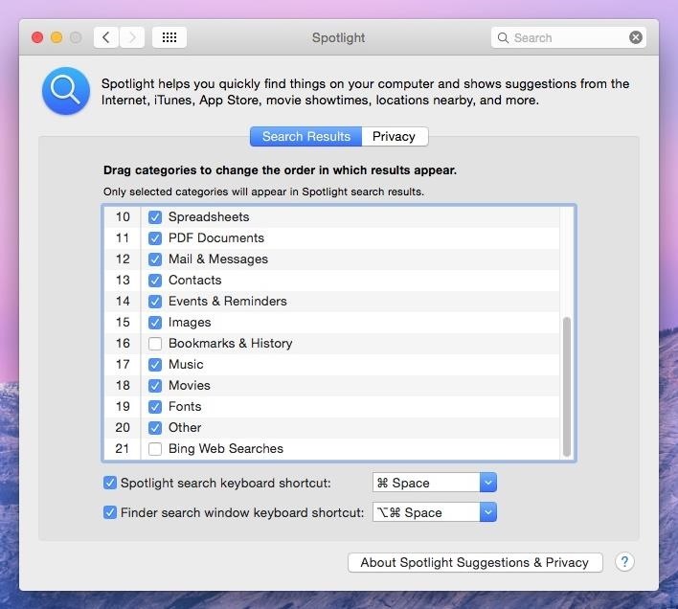678x609 pixels.
Task: Switch to the Search Results tab
Action: pyautogui.click(x=306, y=137)
